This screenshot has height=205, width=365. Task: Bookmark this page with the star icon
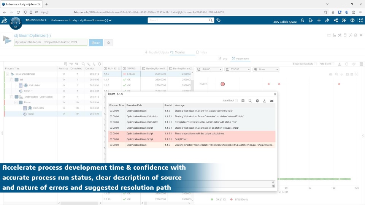click(326, 12)
